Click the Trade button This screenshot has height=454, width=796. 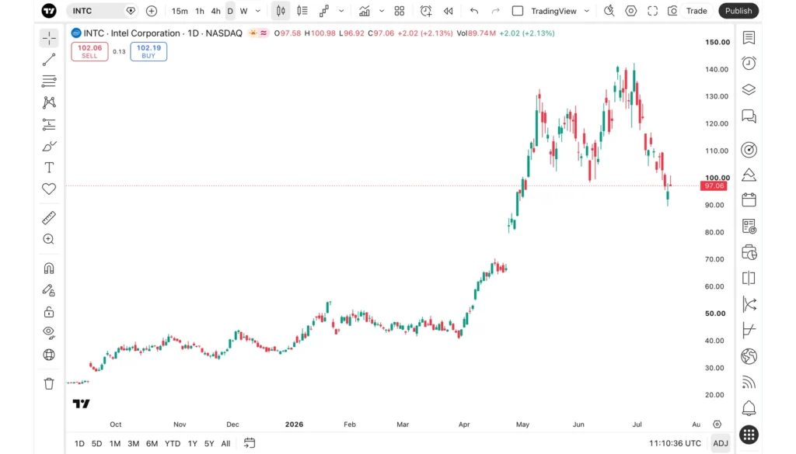pyautogui.click(x=696, y=11)
